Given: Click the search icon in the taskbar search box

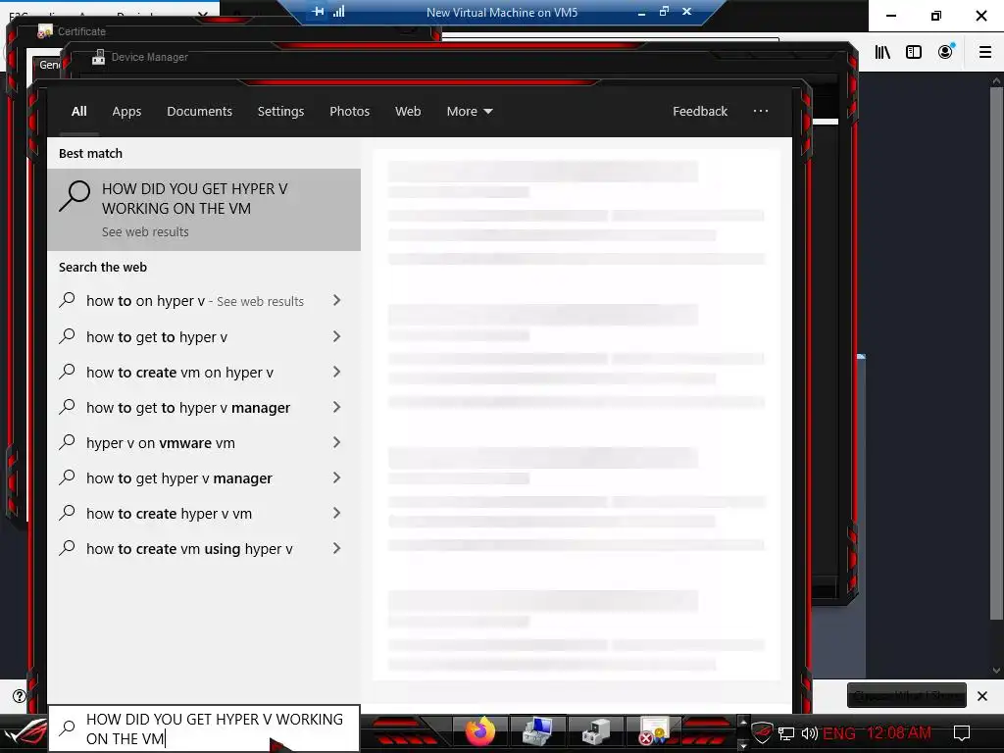Looking at the screenshot, I should [x=68, y=728].
